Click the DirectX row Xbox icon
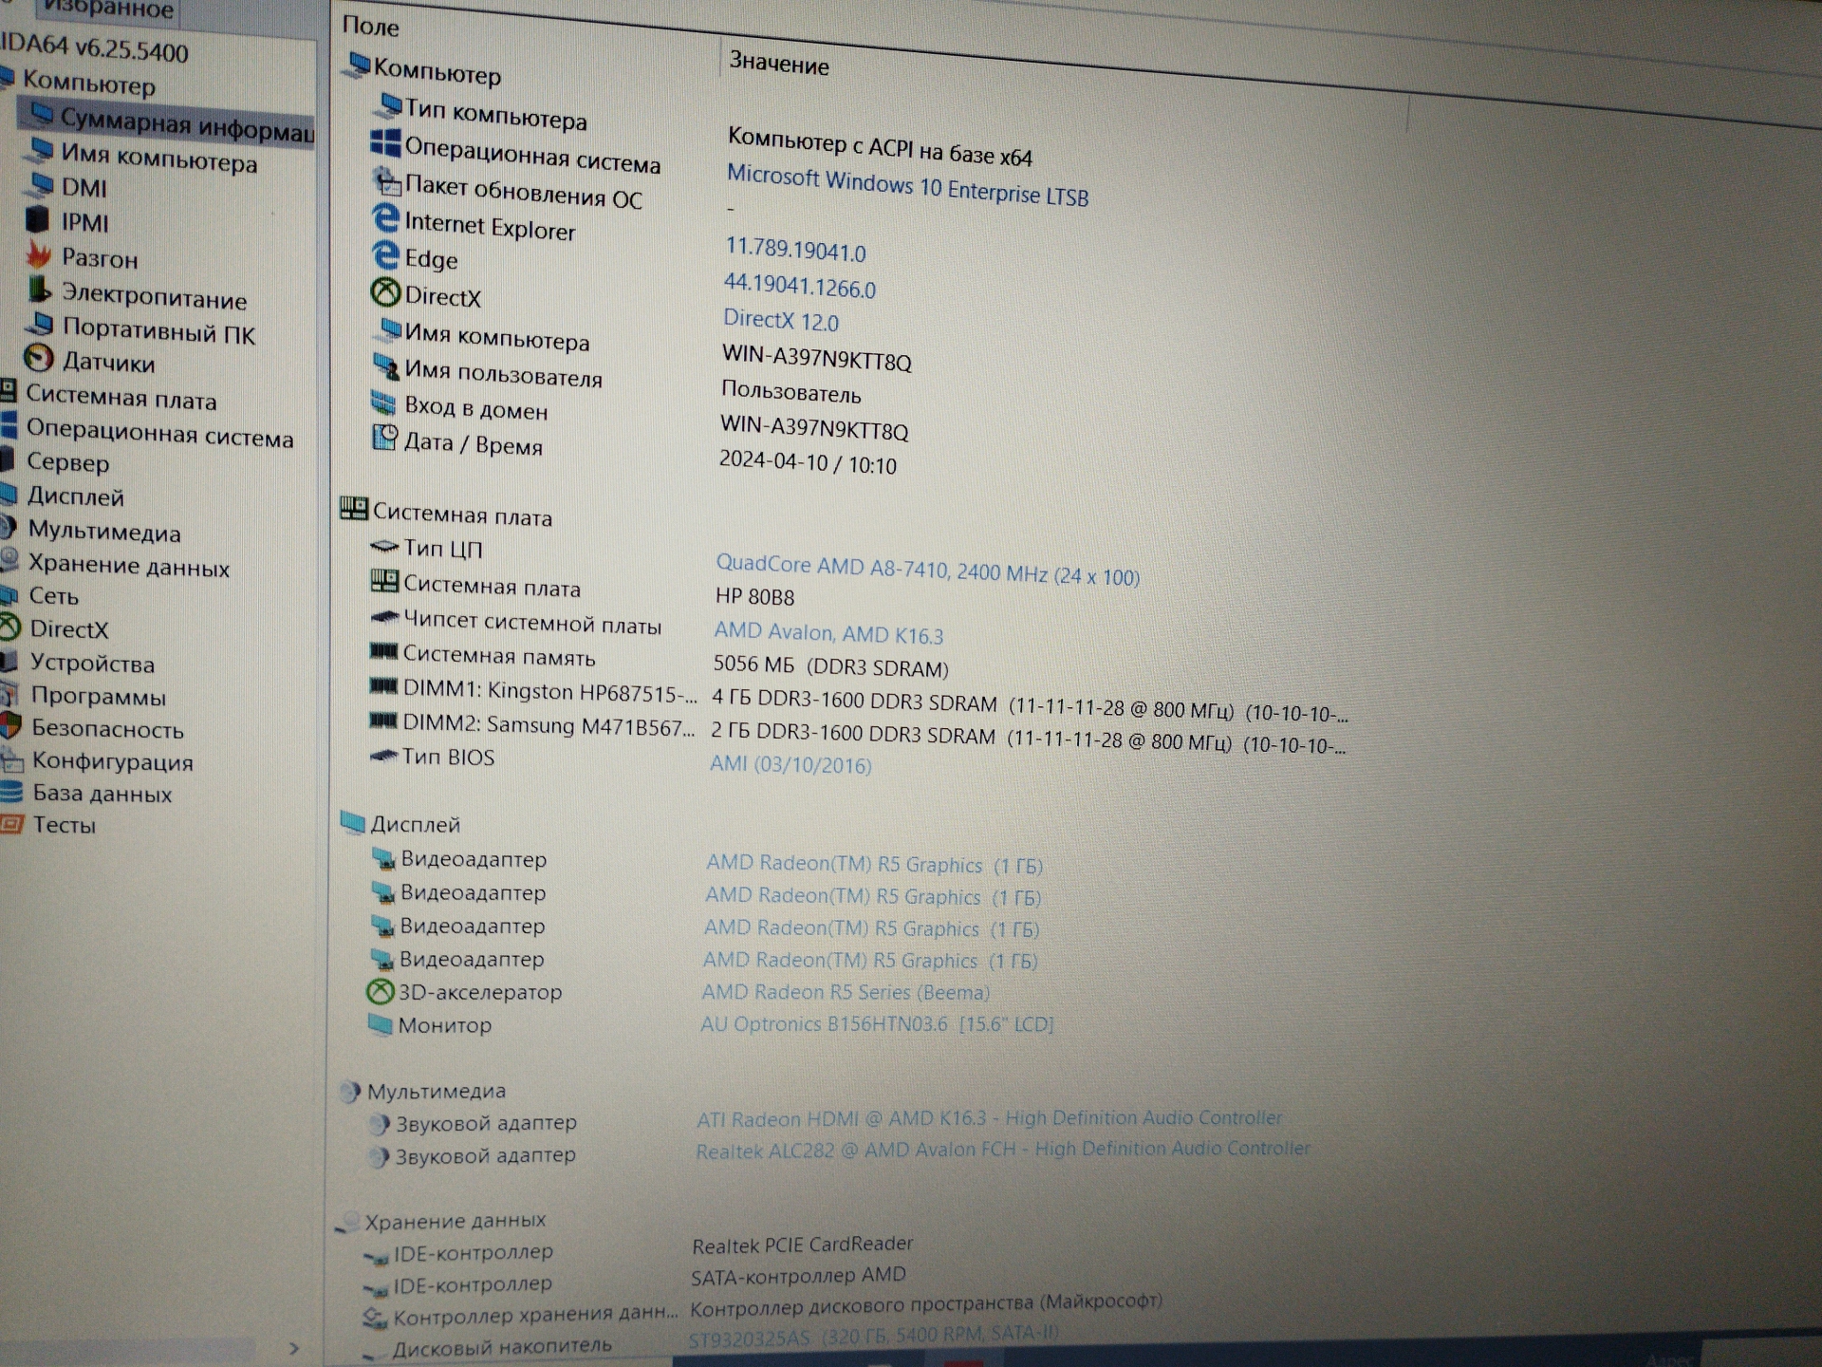Viewport: 1822px width, 1367px height. click(x=384, y=292)
